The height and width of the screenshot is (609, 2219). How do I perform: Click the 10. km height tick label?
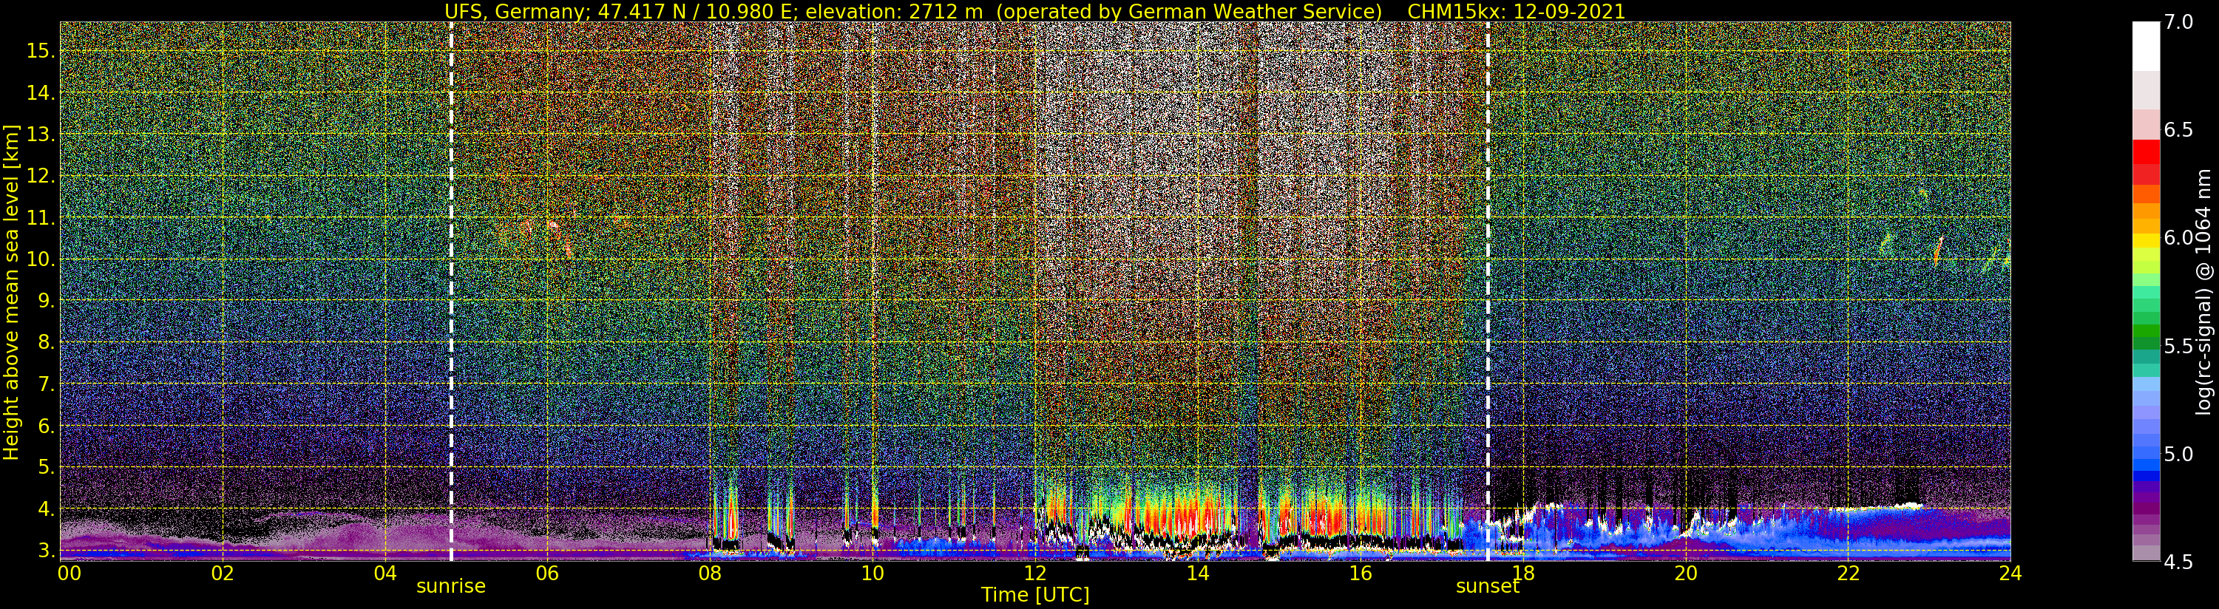click(41, 259)
